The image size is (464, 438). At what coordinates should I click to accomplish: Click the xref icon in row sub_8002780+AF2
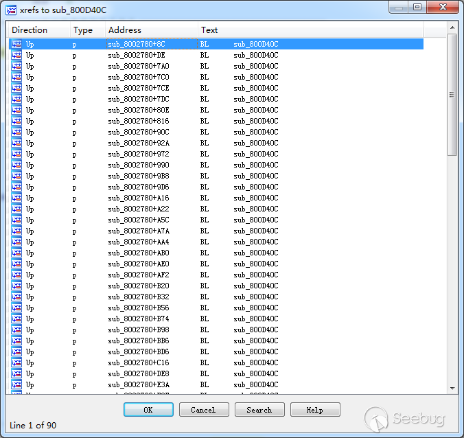[x=16, y=275]
